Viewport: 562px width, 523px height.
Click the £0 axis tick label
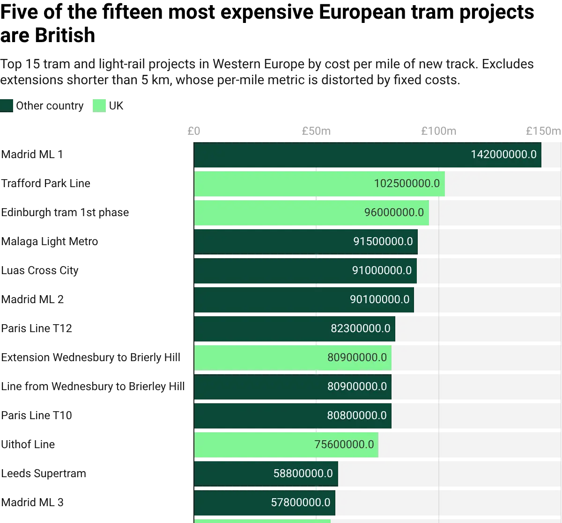194,131
